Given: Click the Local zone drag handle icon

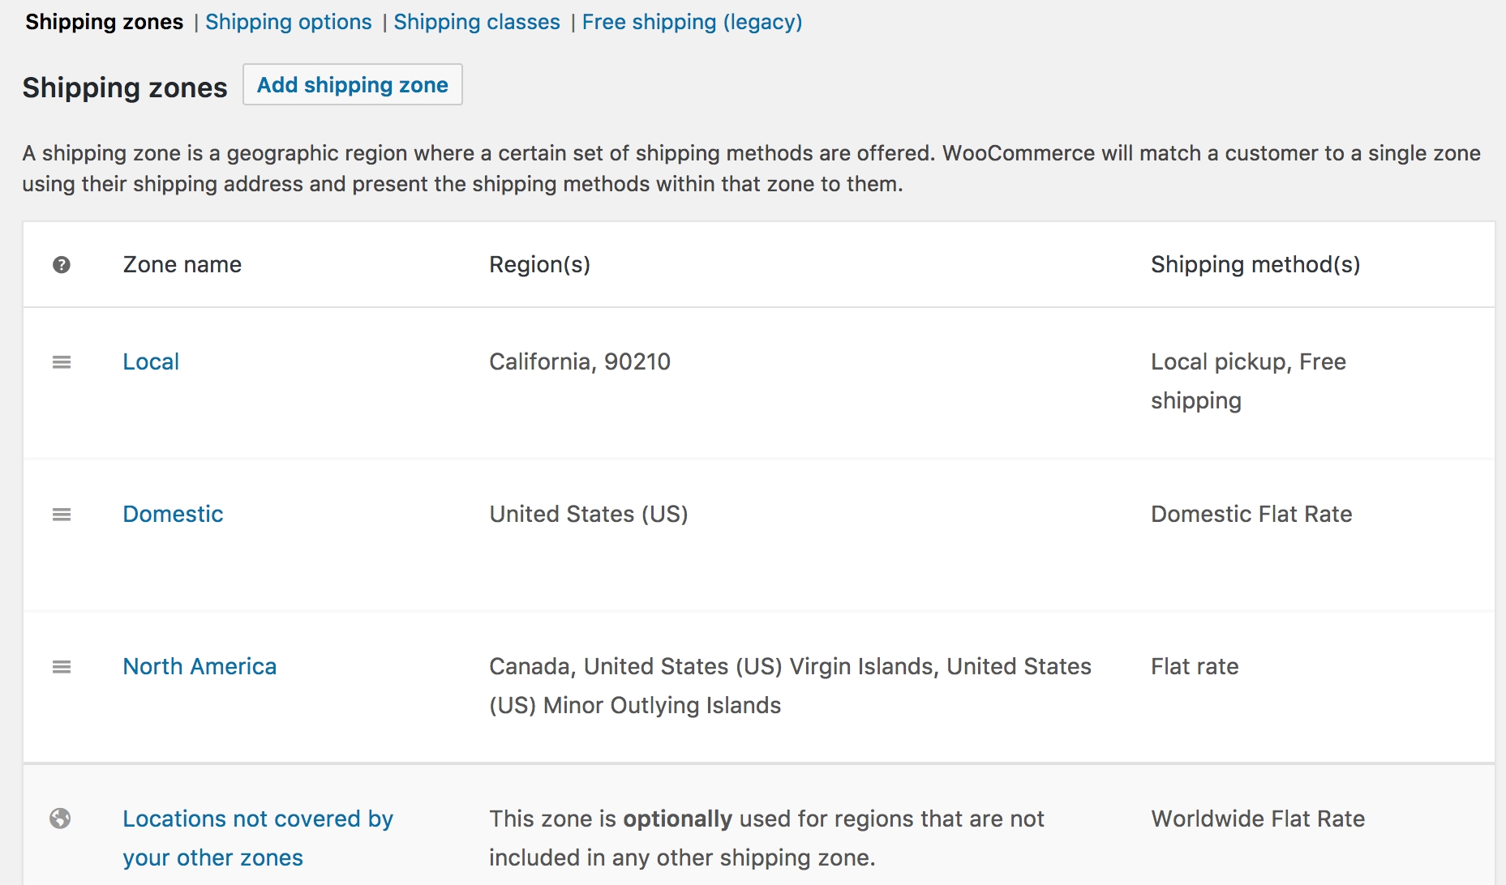Looking at the screenshot, I should click(62, 362).
